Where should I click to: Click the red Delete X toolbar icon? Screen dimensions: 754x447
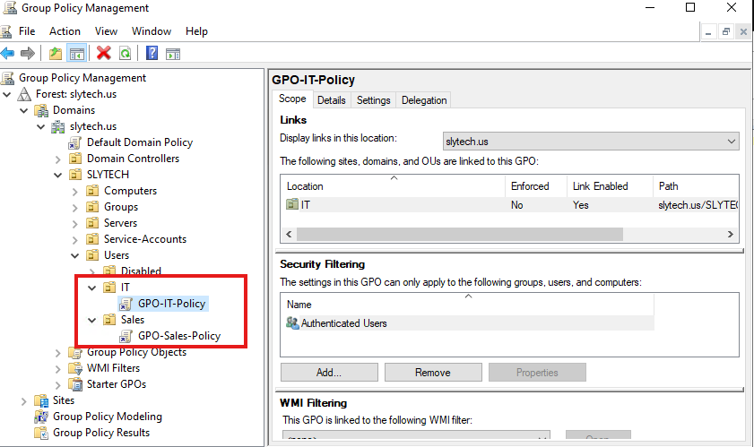(x=103, y=53)
